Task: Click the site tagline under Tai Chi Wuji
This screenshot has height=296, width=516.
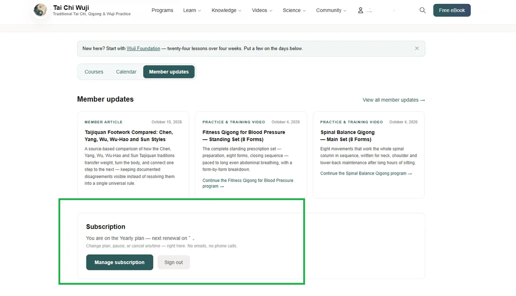Action: coord(92,14)
